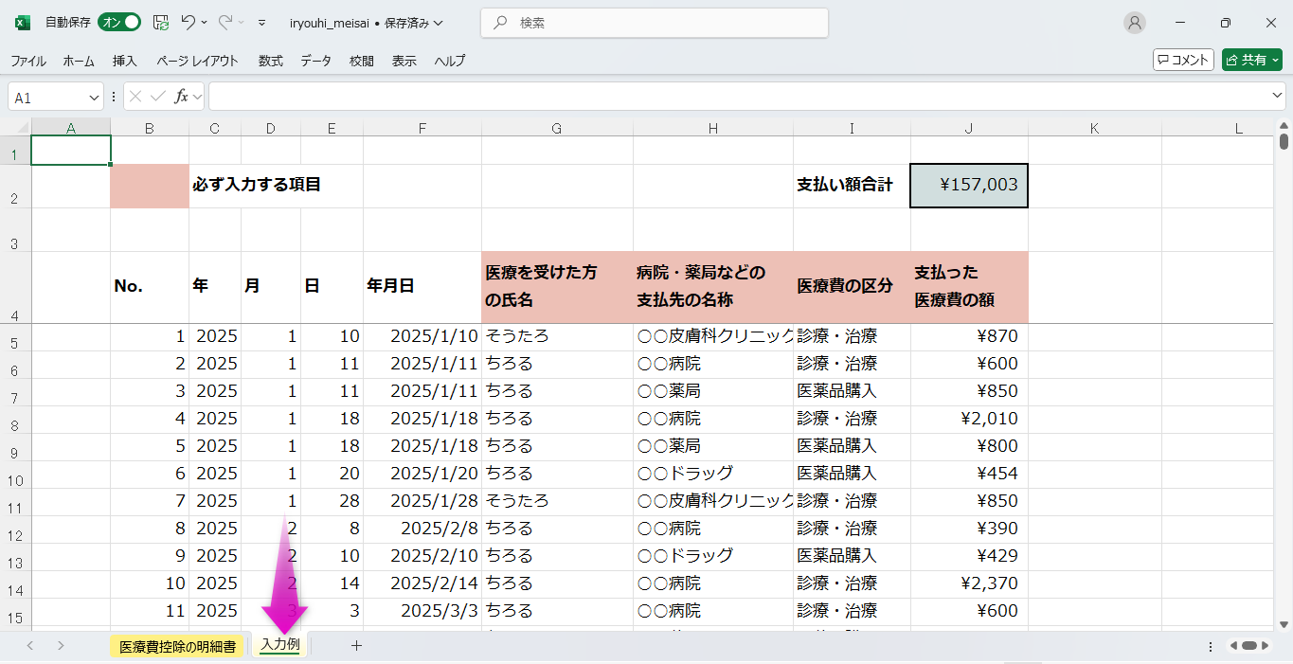The image size is (1293, 664).
Task: Click the horizontal scrollbar thumb
Action: (1249, 646)
